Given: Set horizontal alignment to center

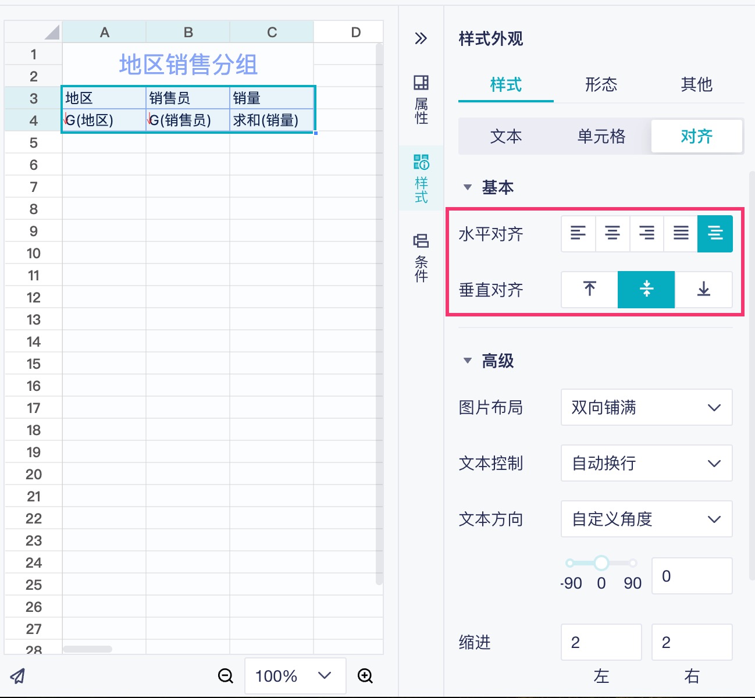Looking at the screenshot, I should point(612,234).
